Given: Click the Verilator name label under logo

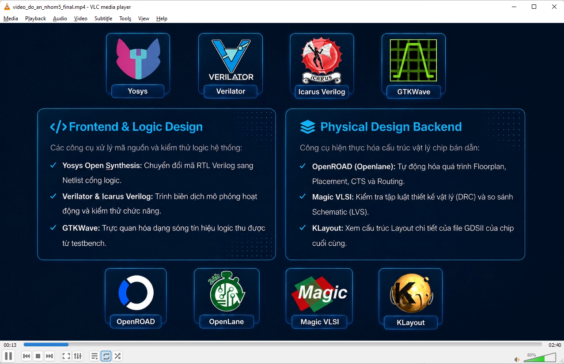Looking at the screenshot, I should pyautogui.click(x=231, y=91).
